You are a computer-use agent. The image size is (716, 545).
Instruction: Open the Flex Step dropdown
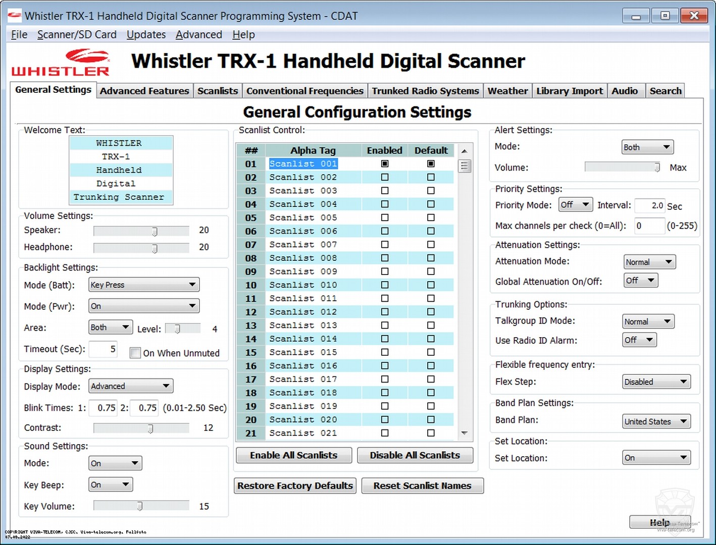[656, 381]
